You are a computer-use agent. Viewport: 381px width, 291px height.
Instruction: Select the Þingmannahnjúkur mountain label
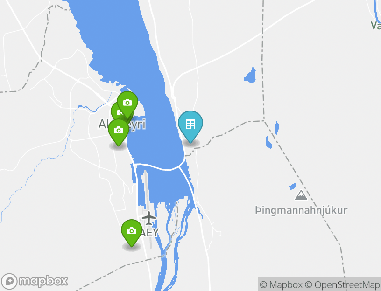301,210
